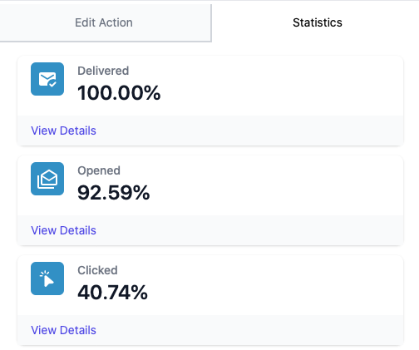This screenshot has height=350, width=419.
Task: Switch to the Edit Action tab
Action: (x=106, y=22)
